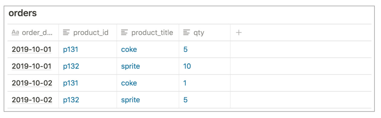Select the p132 cell in the second row

coord(88,66)
